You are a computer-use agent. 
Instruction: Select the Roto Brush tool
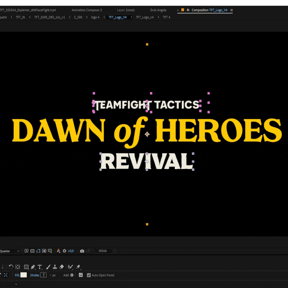pos(70,267)
